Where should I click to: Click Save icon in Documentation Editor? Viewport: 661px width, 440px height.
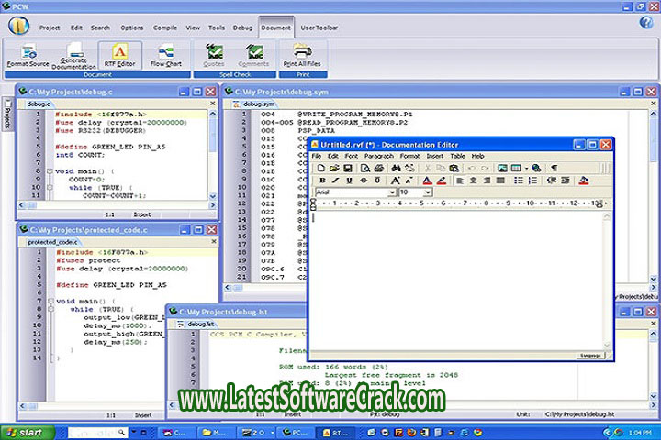[346, 168]
